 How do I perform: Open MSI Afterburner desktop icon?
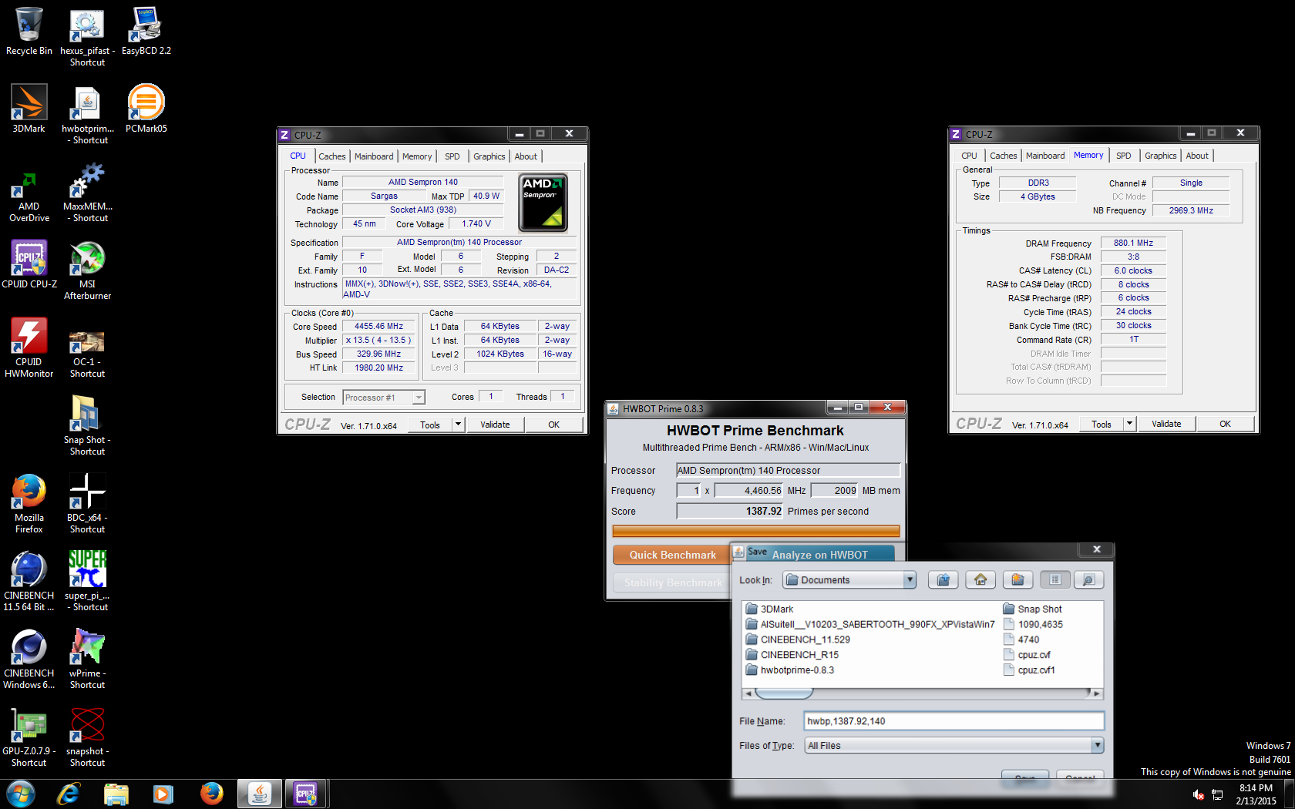(87, 270)
